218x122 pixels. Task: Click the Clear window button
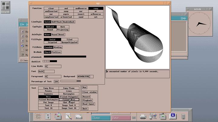(x=90, y=92)
